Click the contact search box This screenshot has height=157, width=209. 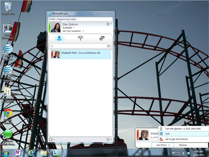(78, 46)
